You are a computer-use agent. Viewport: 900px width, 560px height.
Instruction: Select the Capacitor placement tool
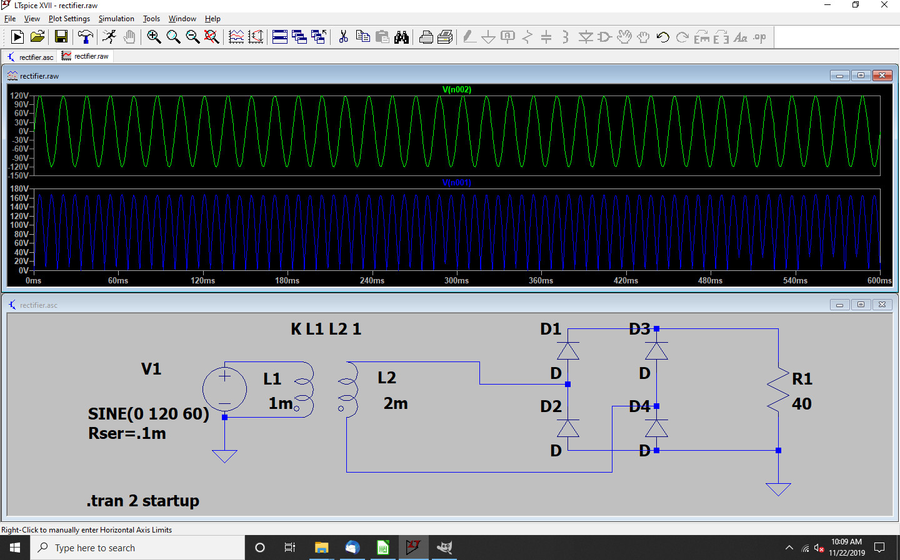coord(546,37)
